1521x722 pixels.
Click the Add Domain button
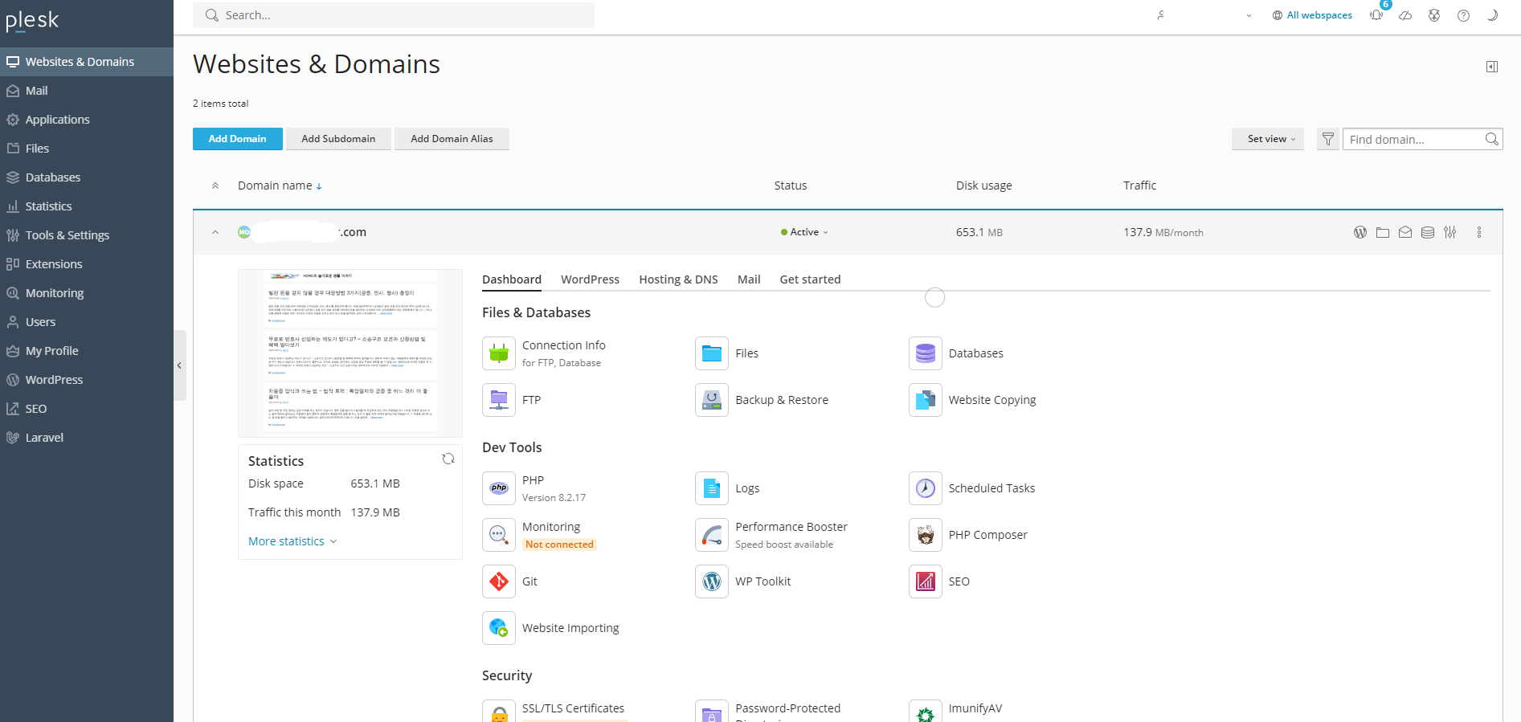pyautogui.click(x=238, y=139)
